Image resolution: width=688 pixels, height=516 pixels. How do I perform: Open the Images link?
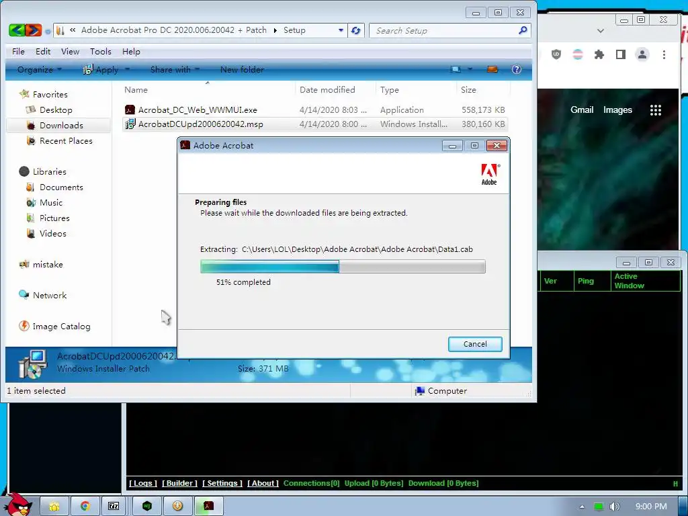click(x=617, y=110)
